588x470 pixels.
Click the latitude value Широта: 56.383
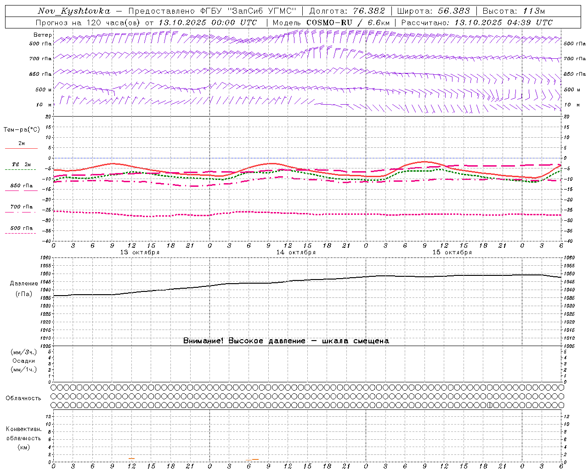pos(433,11)
